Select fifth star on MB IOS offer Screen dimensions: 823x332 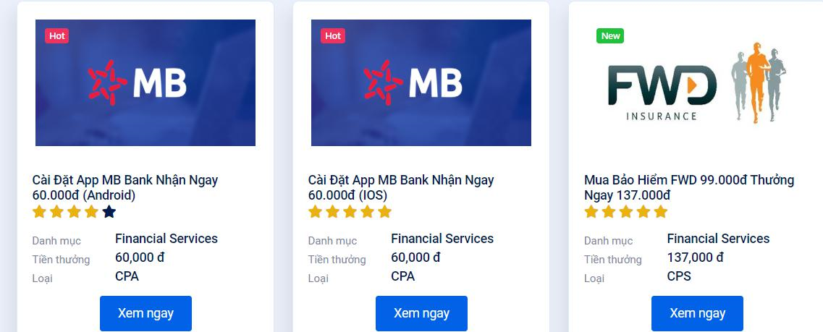point(385,212)
